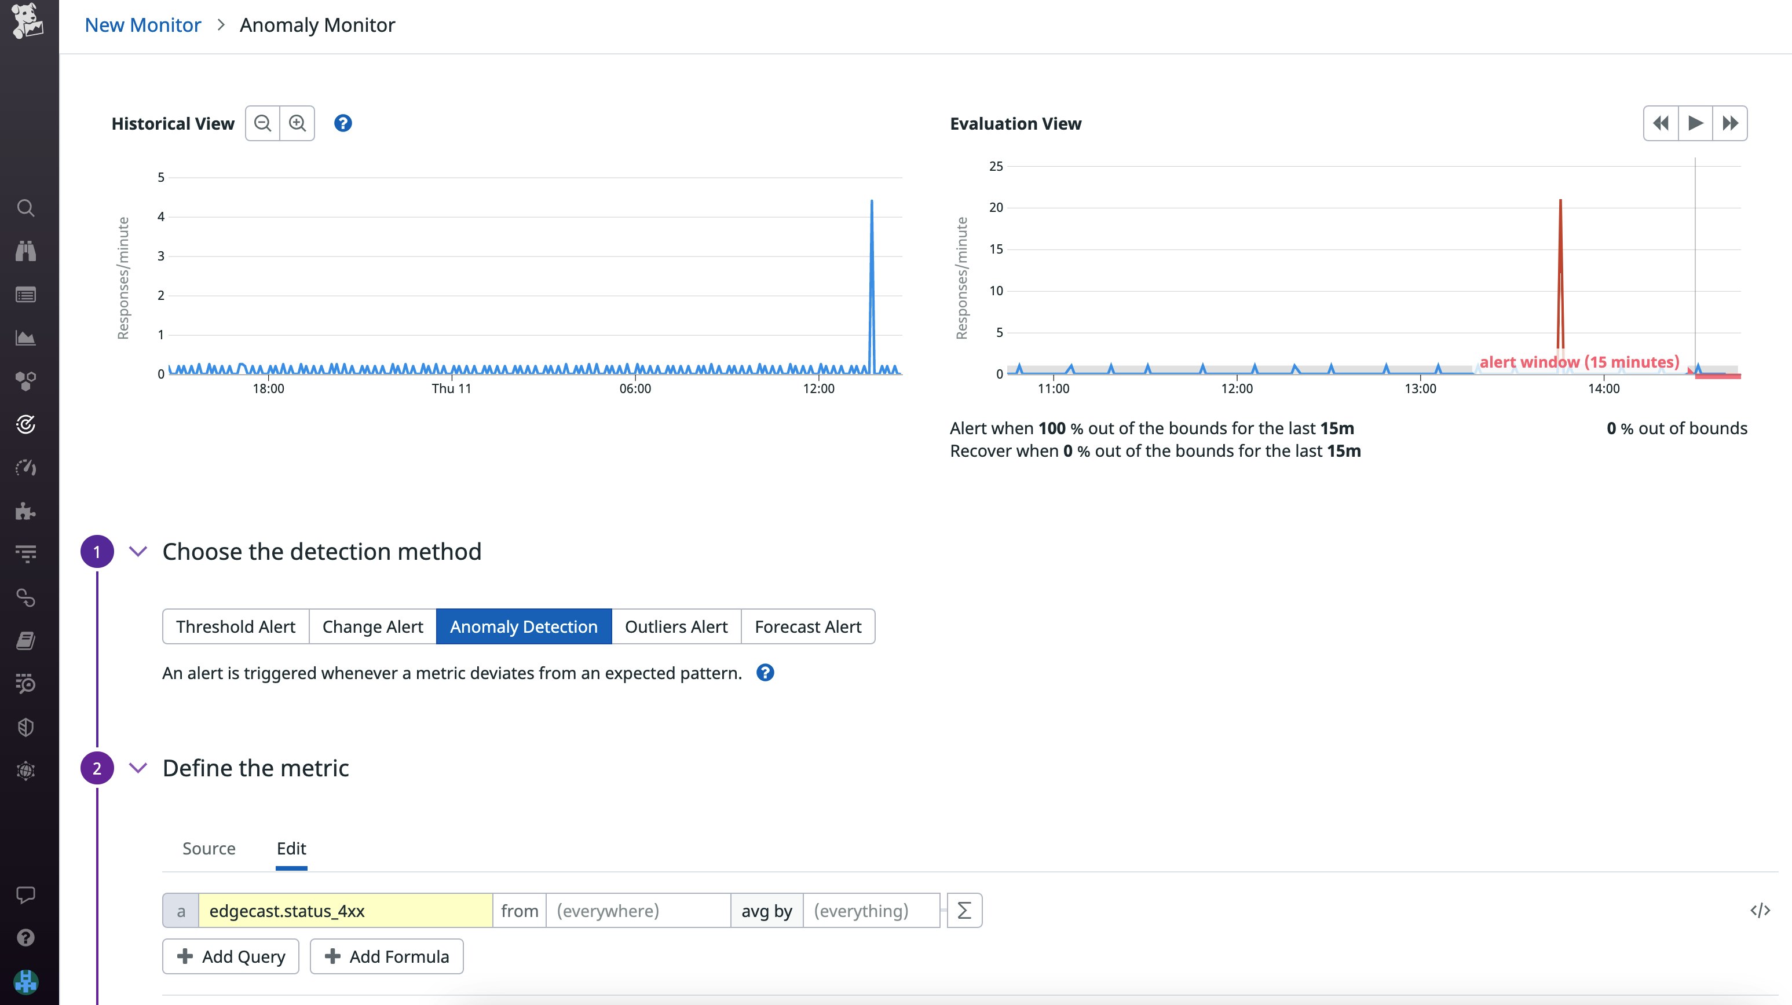Play the Evaluation View animation

(x=1695, y=123)
